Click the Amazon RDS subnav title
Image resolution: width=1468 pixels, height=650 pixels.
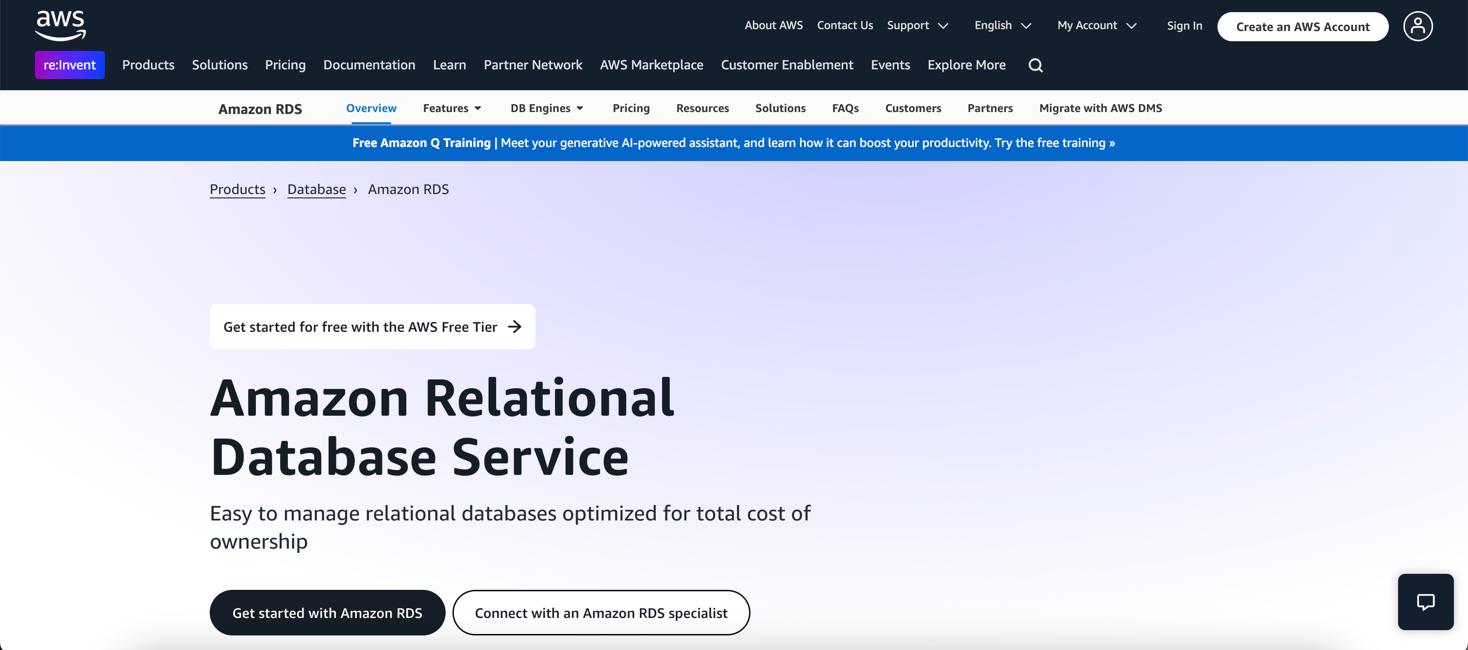pos(260,109)
